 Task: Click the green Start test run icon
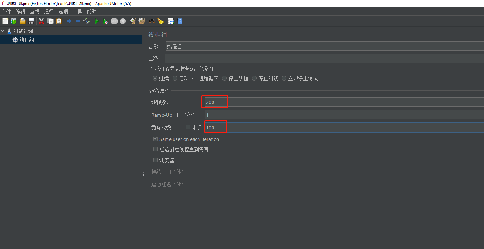(x=97, y=21)
